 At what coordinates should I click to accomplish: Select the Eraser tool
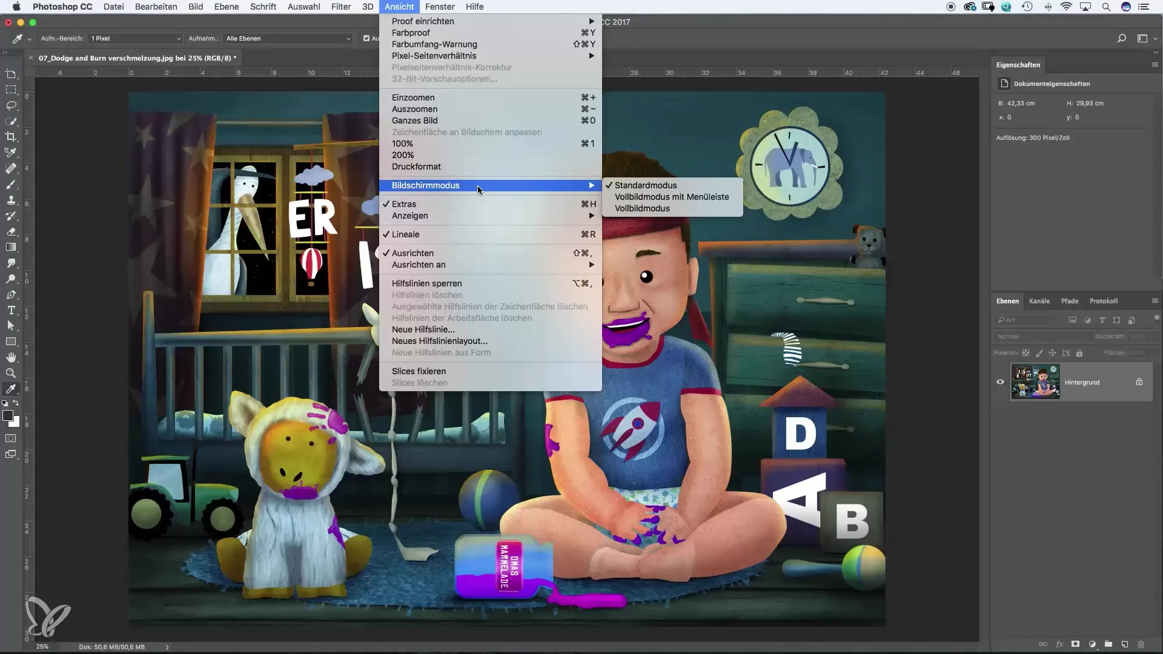tap(11, 231)
